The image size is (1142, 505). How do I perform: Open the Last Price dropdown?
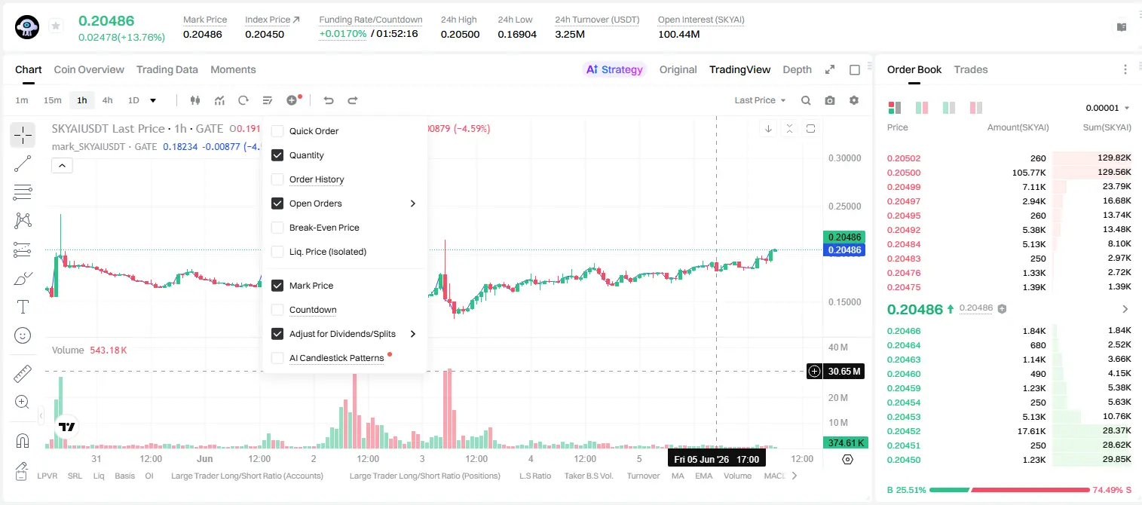(x=760, y=100)
